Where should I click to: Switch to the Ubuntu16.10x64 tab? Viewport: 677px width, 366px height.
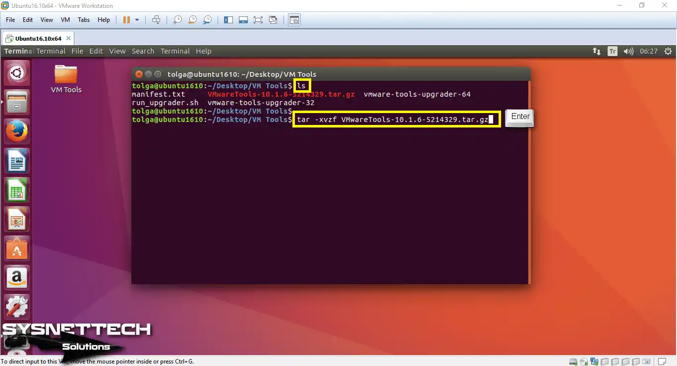tap(39, 37)
